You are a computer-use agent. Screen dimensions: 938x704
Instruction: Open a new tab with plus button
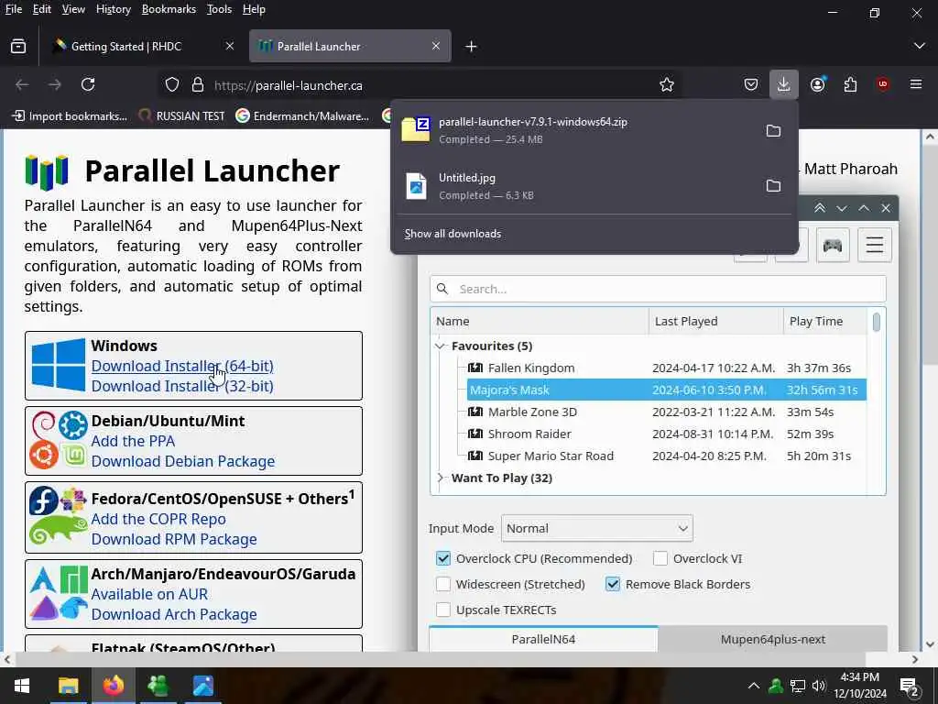pos(472,46)
